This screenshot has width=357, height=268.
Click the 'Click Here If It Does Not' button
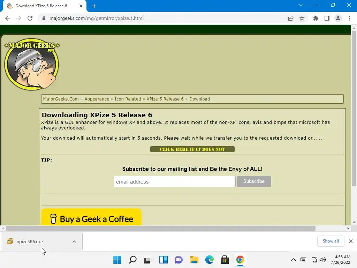pyautogui.click(x=192, y=149)
